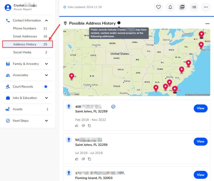Screen dimensions: 214x181
Task: View the Fleming Island address
Action: pos(200,175)
